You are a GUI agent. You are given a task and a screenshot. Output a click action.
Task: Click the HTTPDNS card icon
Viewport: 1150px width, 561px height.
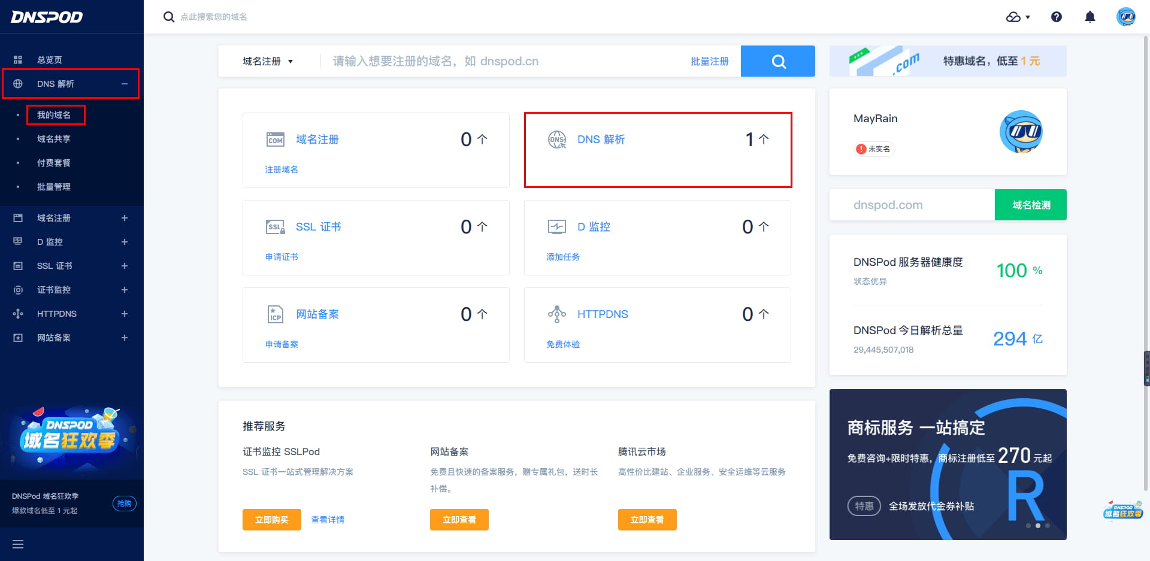(557, 314)
